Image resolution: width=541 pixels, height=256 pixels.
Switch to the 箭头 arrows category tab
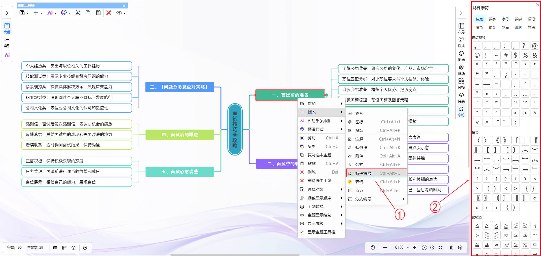pos(492,28)
